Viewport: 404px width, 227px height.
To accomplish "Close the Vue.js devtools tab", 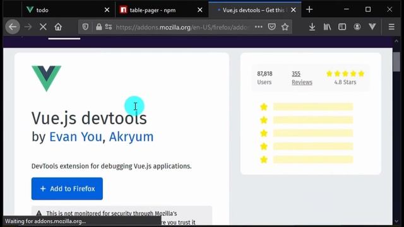I will point(293,10).
